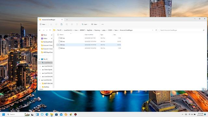Click the Rename icon in Explorer toolbar
208x117 pixels.
[x=67, y=24]
